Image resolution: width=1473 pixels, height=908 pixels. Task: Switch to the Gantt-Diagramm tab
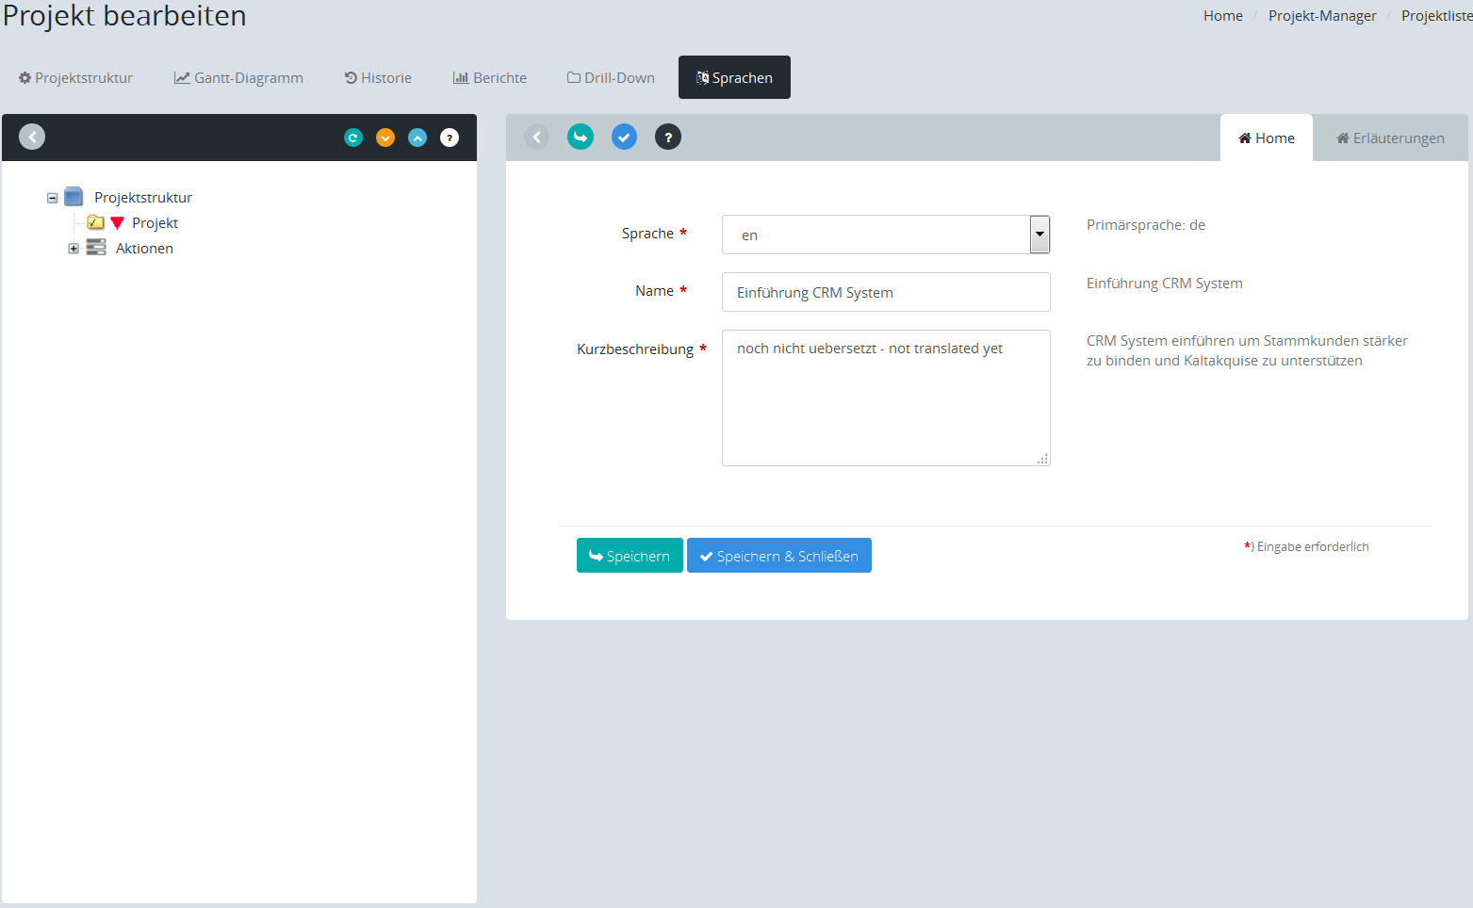(238, 78)
